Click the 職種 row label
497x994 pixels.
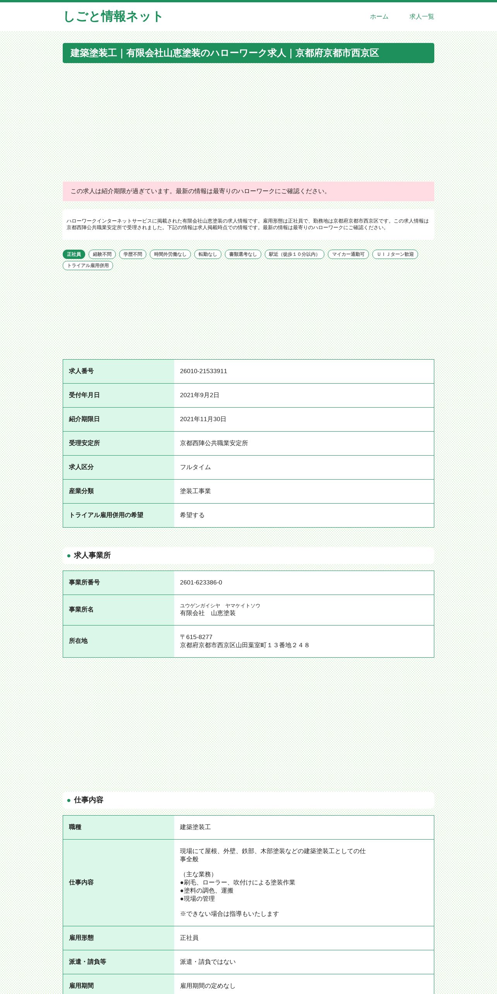click(75, 827)
